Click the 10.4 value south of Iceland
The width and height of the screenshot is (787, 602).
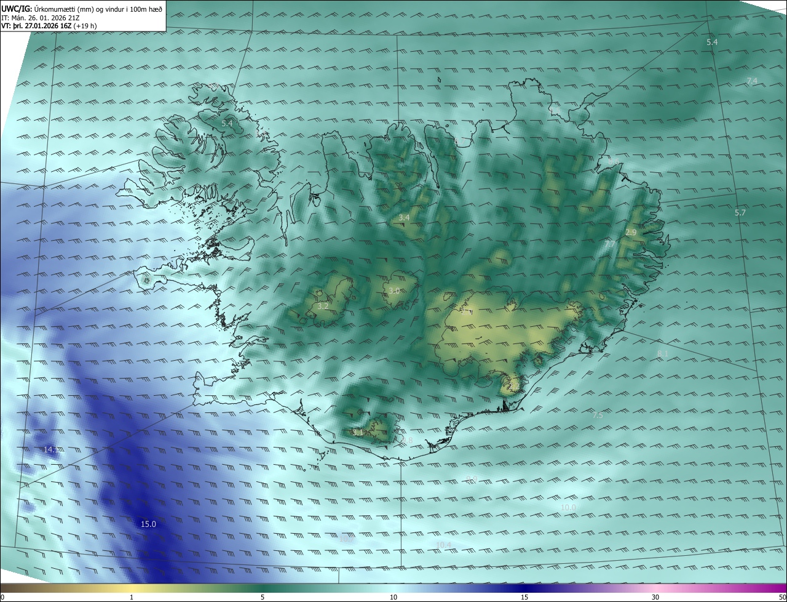coord(443,545)
